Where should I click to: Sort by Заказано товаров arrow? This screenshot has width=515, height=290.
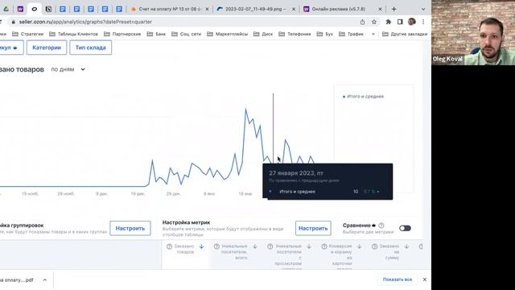pyautogui.click(x=202, y=246)
